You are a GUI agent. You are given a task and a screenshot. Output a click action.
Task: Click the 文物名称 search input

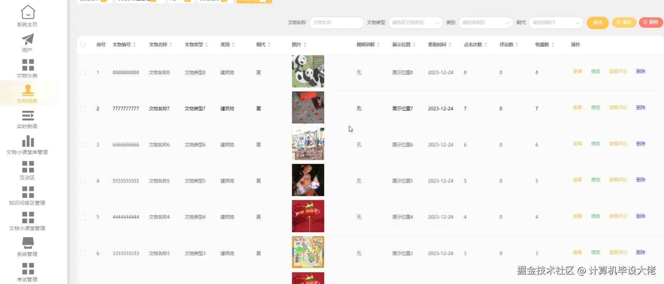pos(336,23)
